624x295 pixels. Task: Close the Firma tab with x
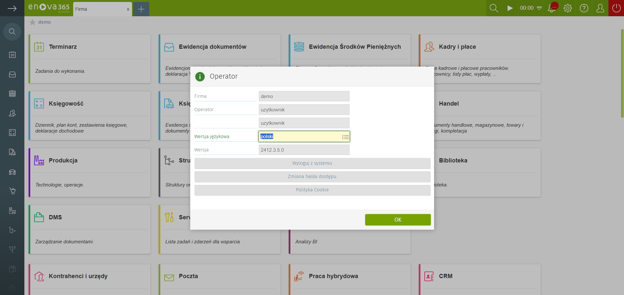pos(128,9)
